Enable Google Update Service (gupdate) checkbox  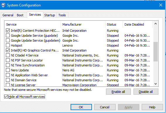[x=8, y=36]
